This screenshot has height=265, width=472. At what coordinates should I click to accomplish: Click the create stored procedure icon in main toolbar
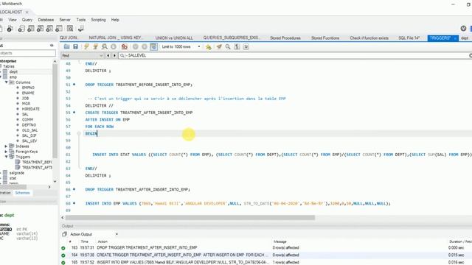(x=49, y=29)
